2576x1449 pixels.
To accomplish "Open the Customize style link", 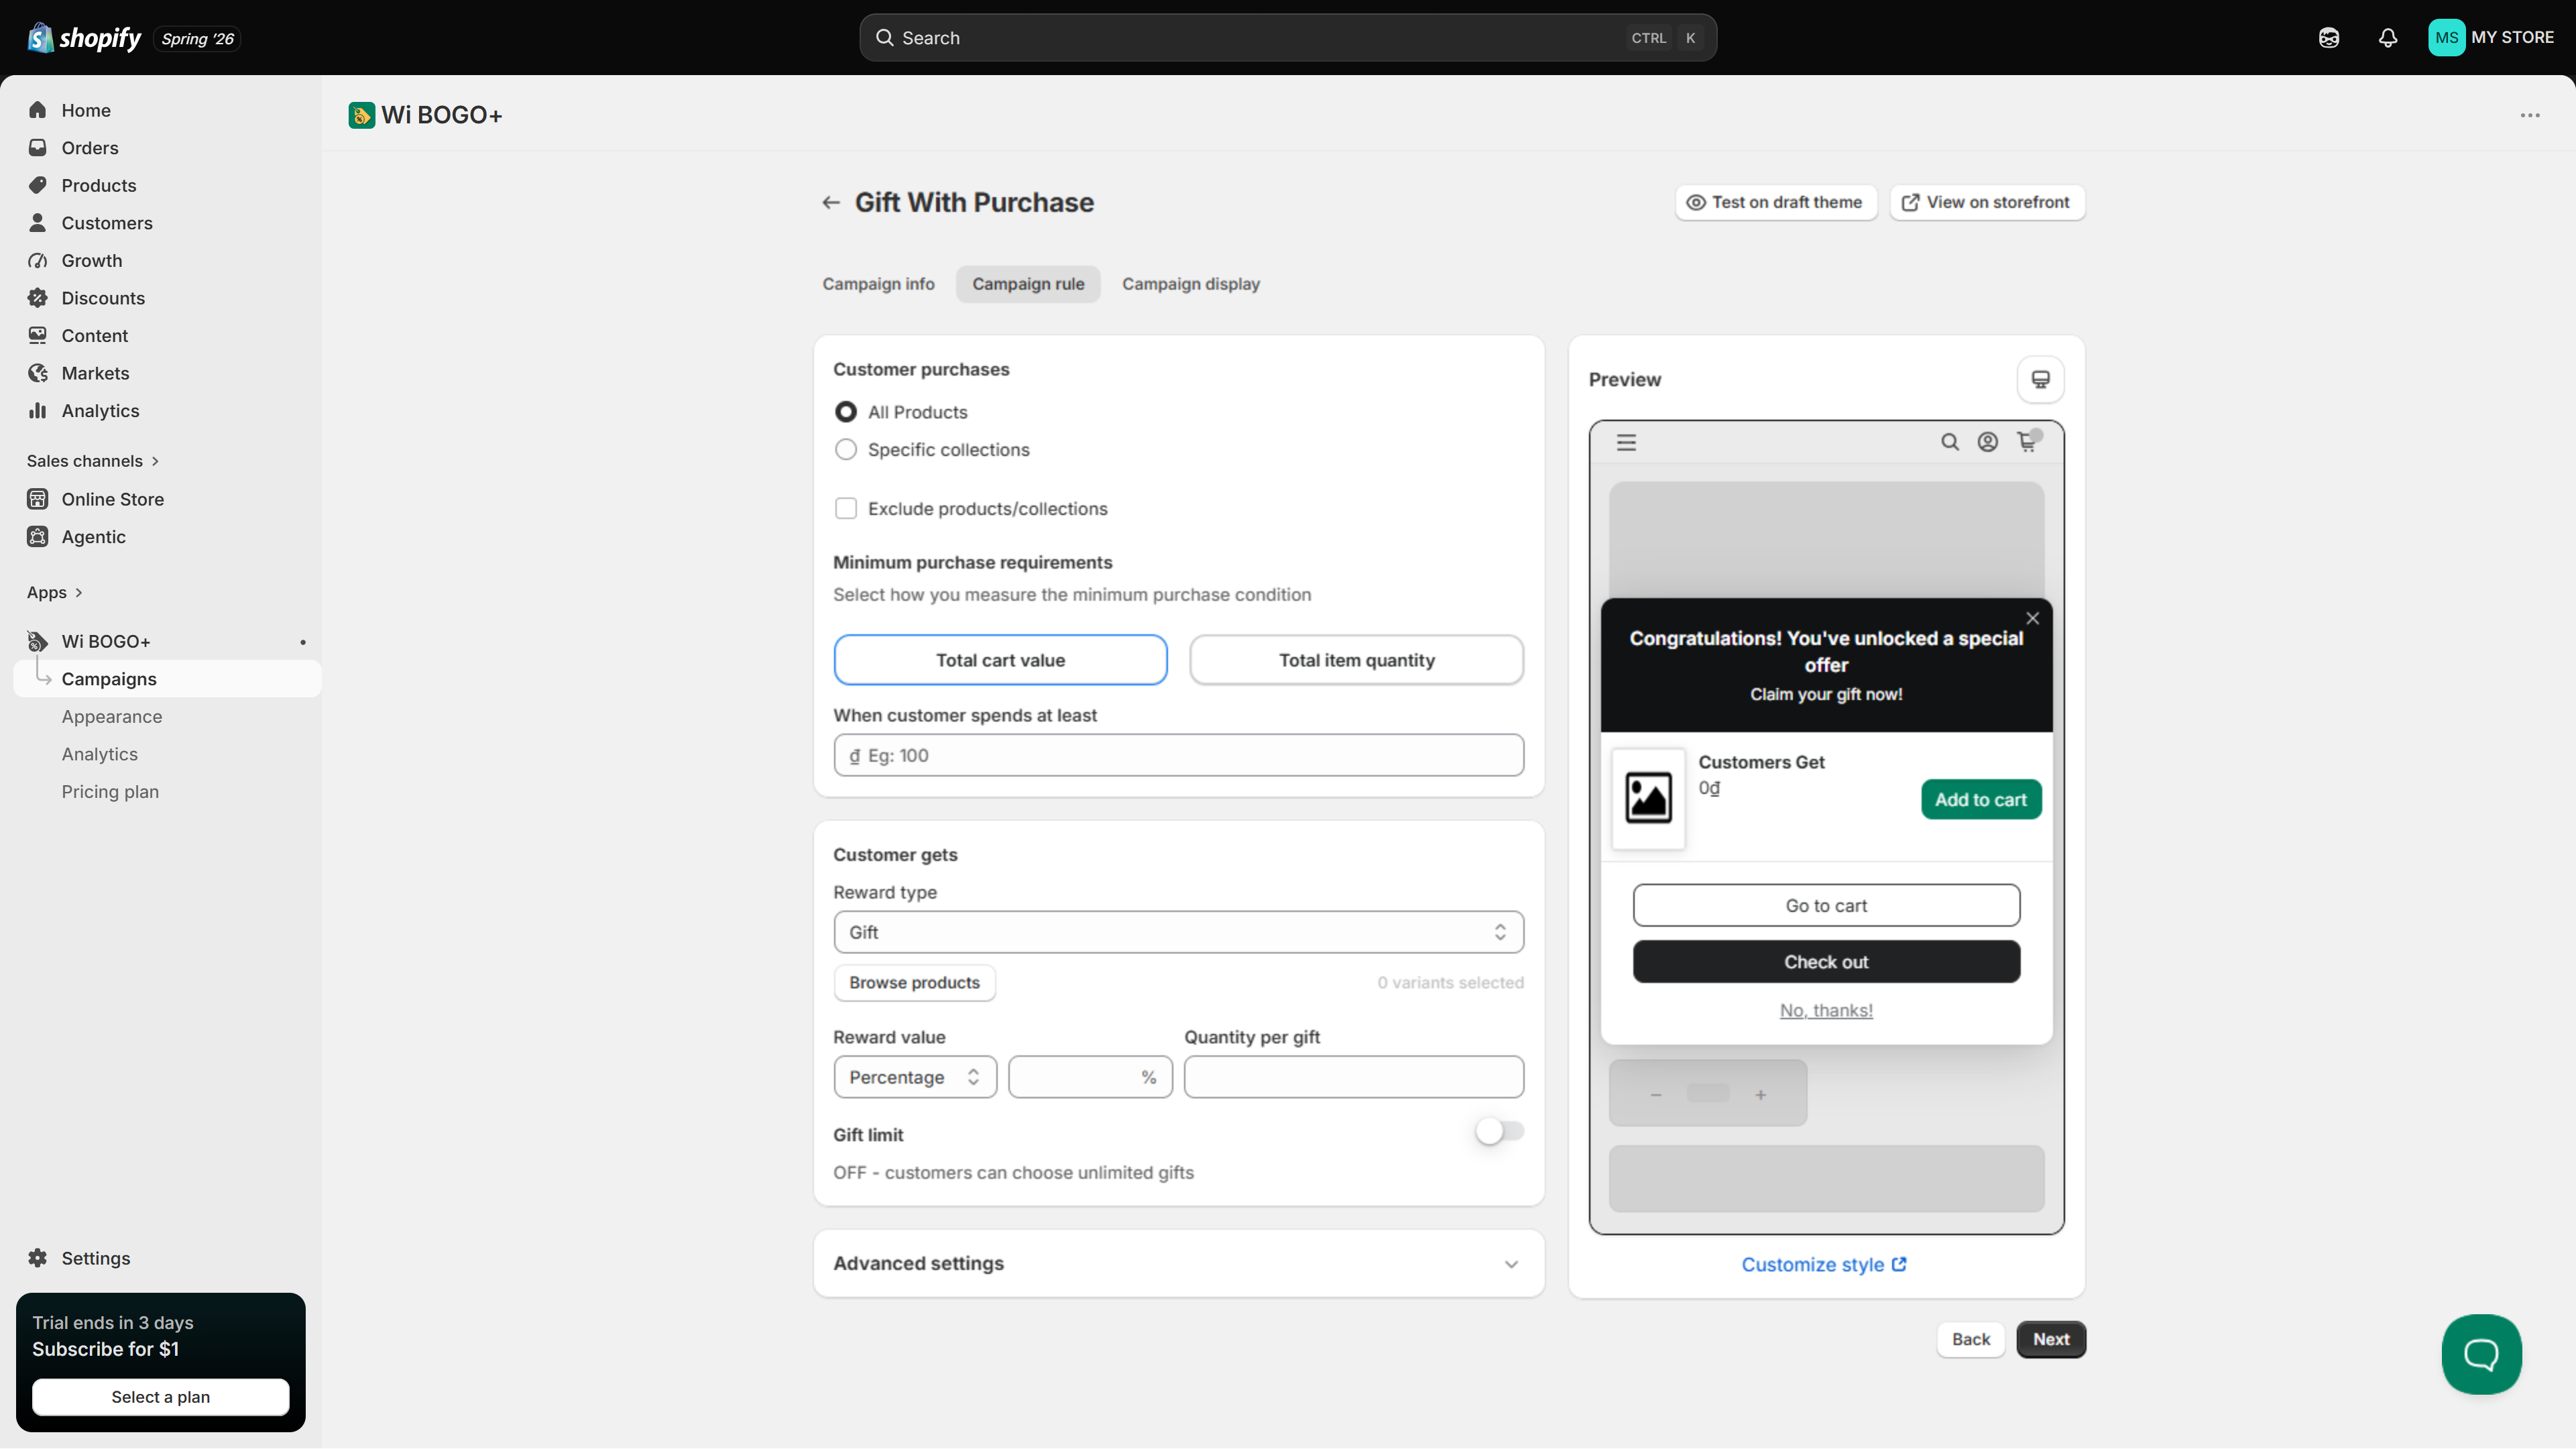I will tap(1824, 1265).
